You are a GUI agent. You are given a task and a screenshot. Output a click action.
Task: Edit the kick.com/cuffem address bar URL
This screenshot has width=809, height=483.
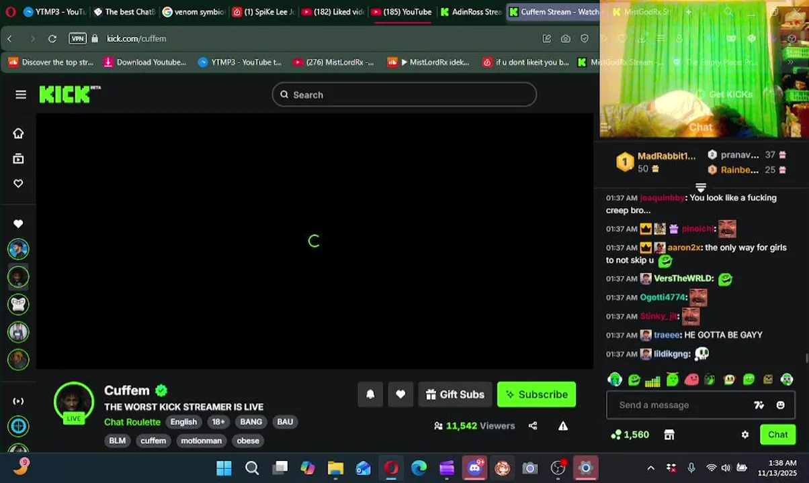(136, 38)
